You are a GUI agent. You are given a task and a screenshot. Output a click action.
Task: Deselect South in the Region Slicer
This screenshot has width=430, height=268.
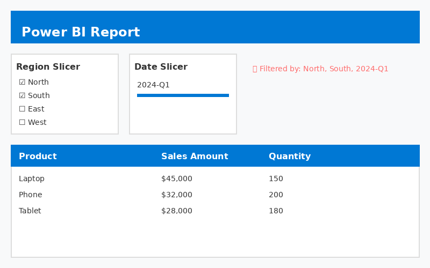coord(22,95)
